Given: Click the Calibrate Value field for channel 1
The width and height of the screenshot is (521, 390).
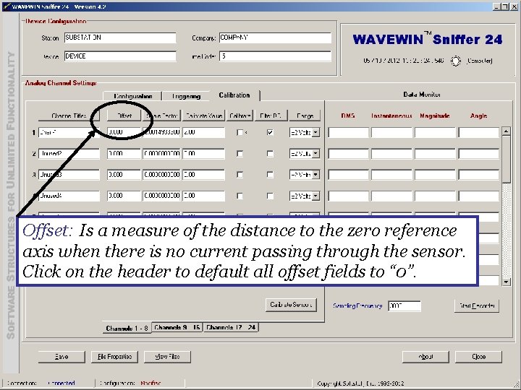Looking at the screenshot, I should [x=203, y=132].
